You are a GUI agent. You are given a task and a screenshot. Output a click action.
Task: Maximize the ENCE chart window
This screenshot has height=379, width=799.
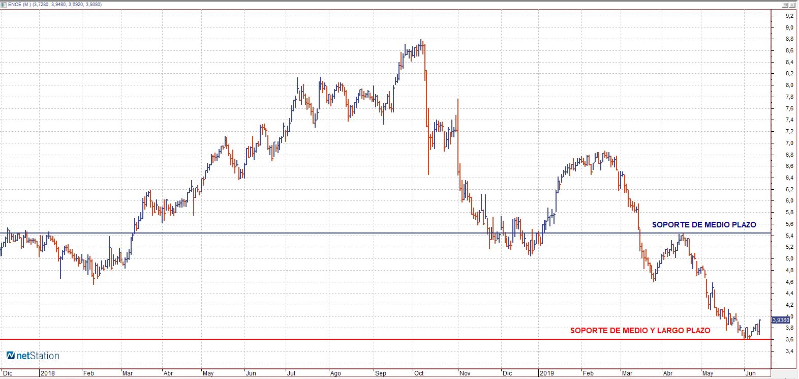[785, 4]
